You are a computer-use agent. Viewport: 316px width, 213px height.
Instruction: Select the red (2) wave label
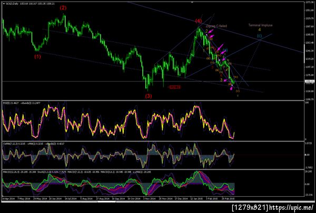pos(63,8)
